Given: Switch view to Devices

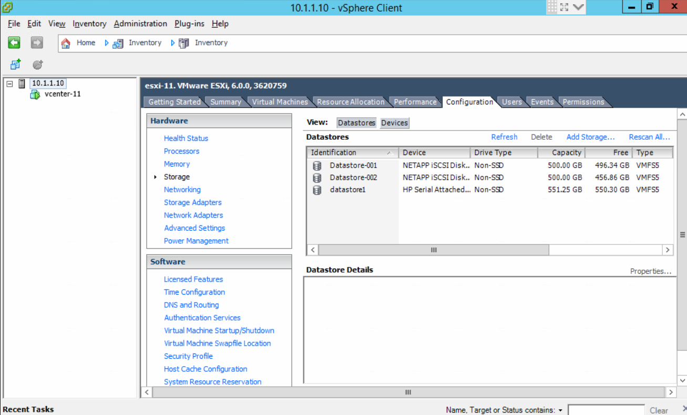Looking at the screenshot, I should pos(394,123).
